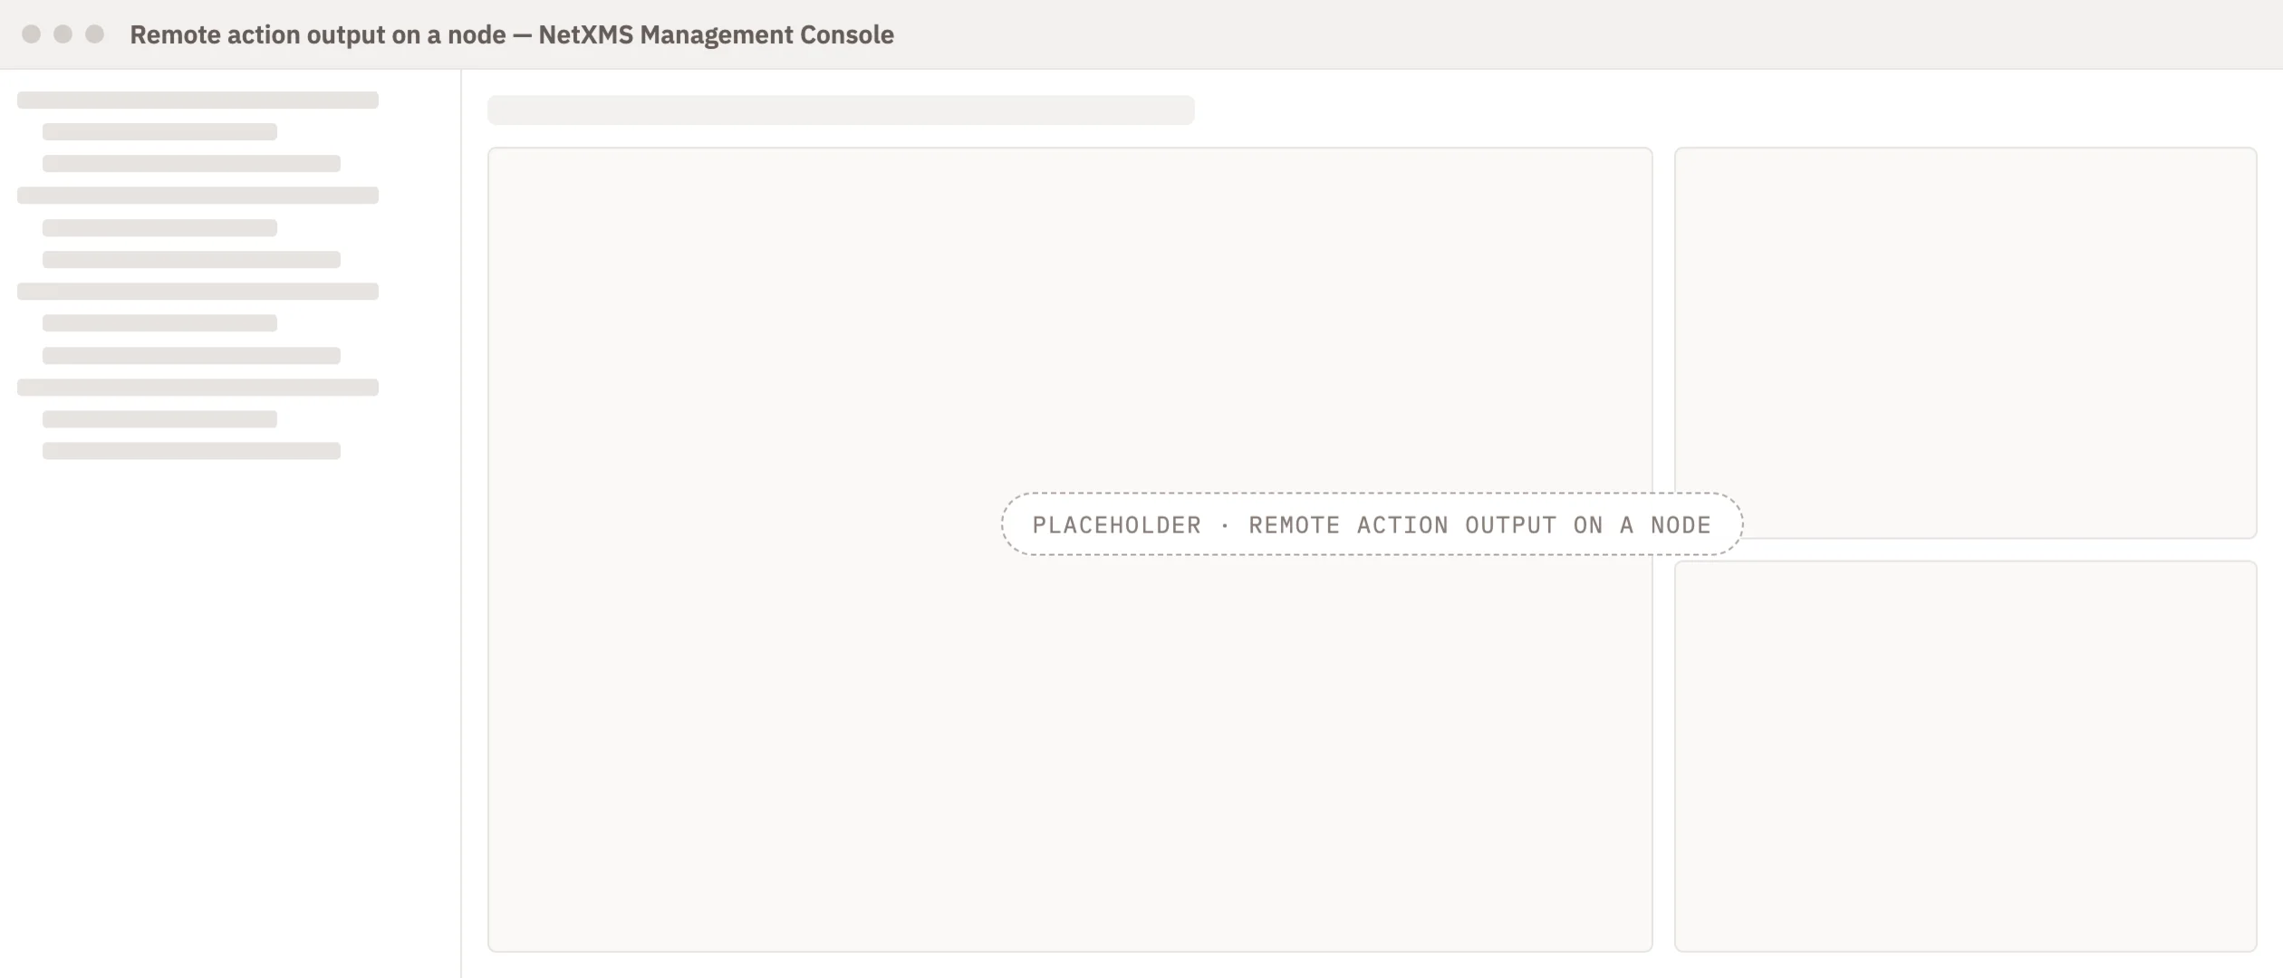Minimize the window using the middle title-bar dot

point(63,34)
